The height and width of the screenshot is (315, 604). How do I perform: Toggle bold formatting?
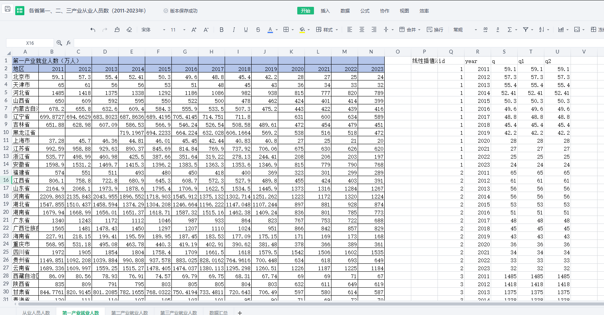coord(222,30)
